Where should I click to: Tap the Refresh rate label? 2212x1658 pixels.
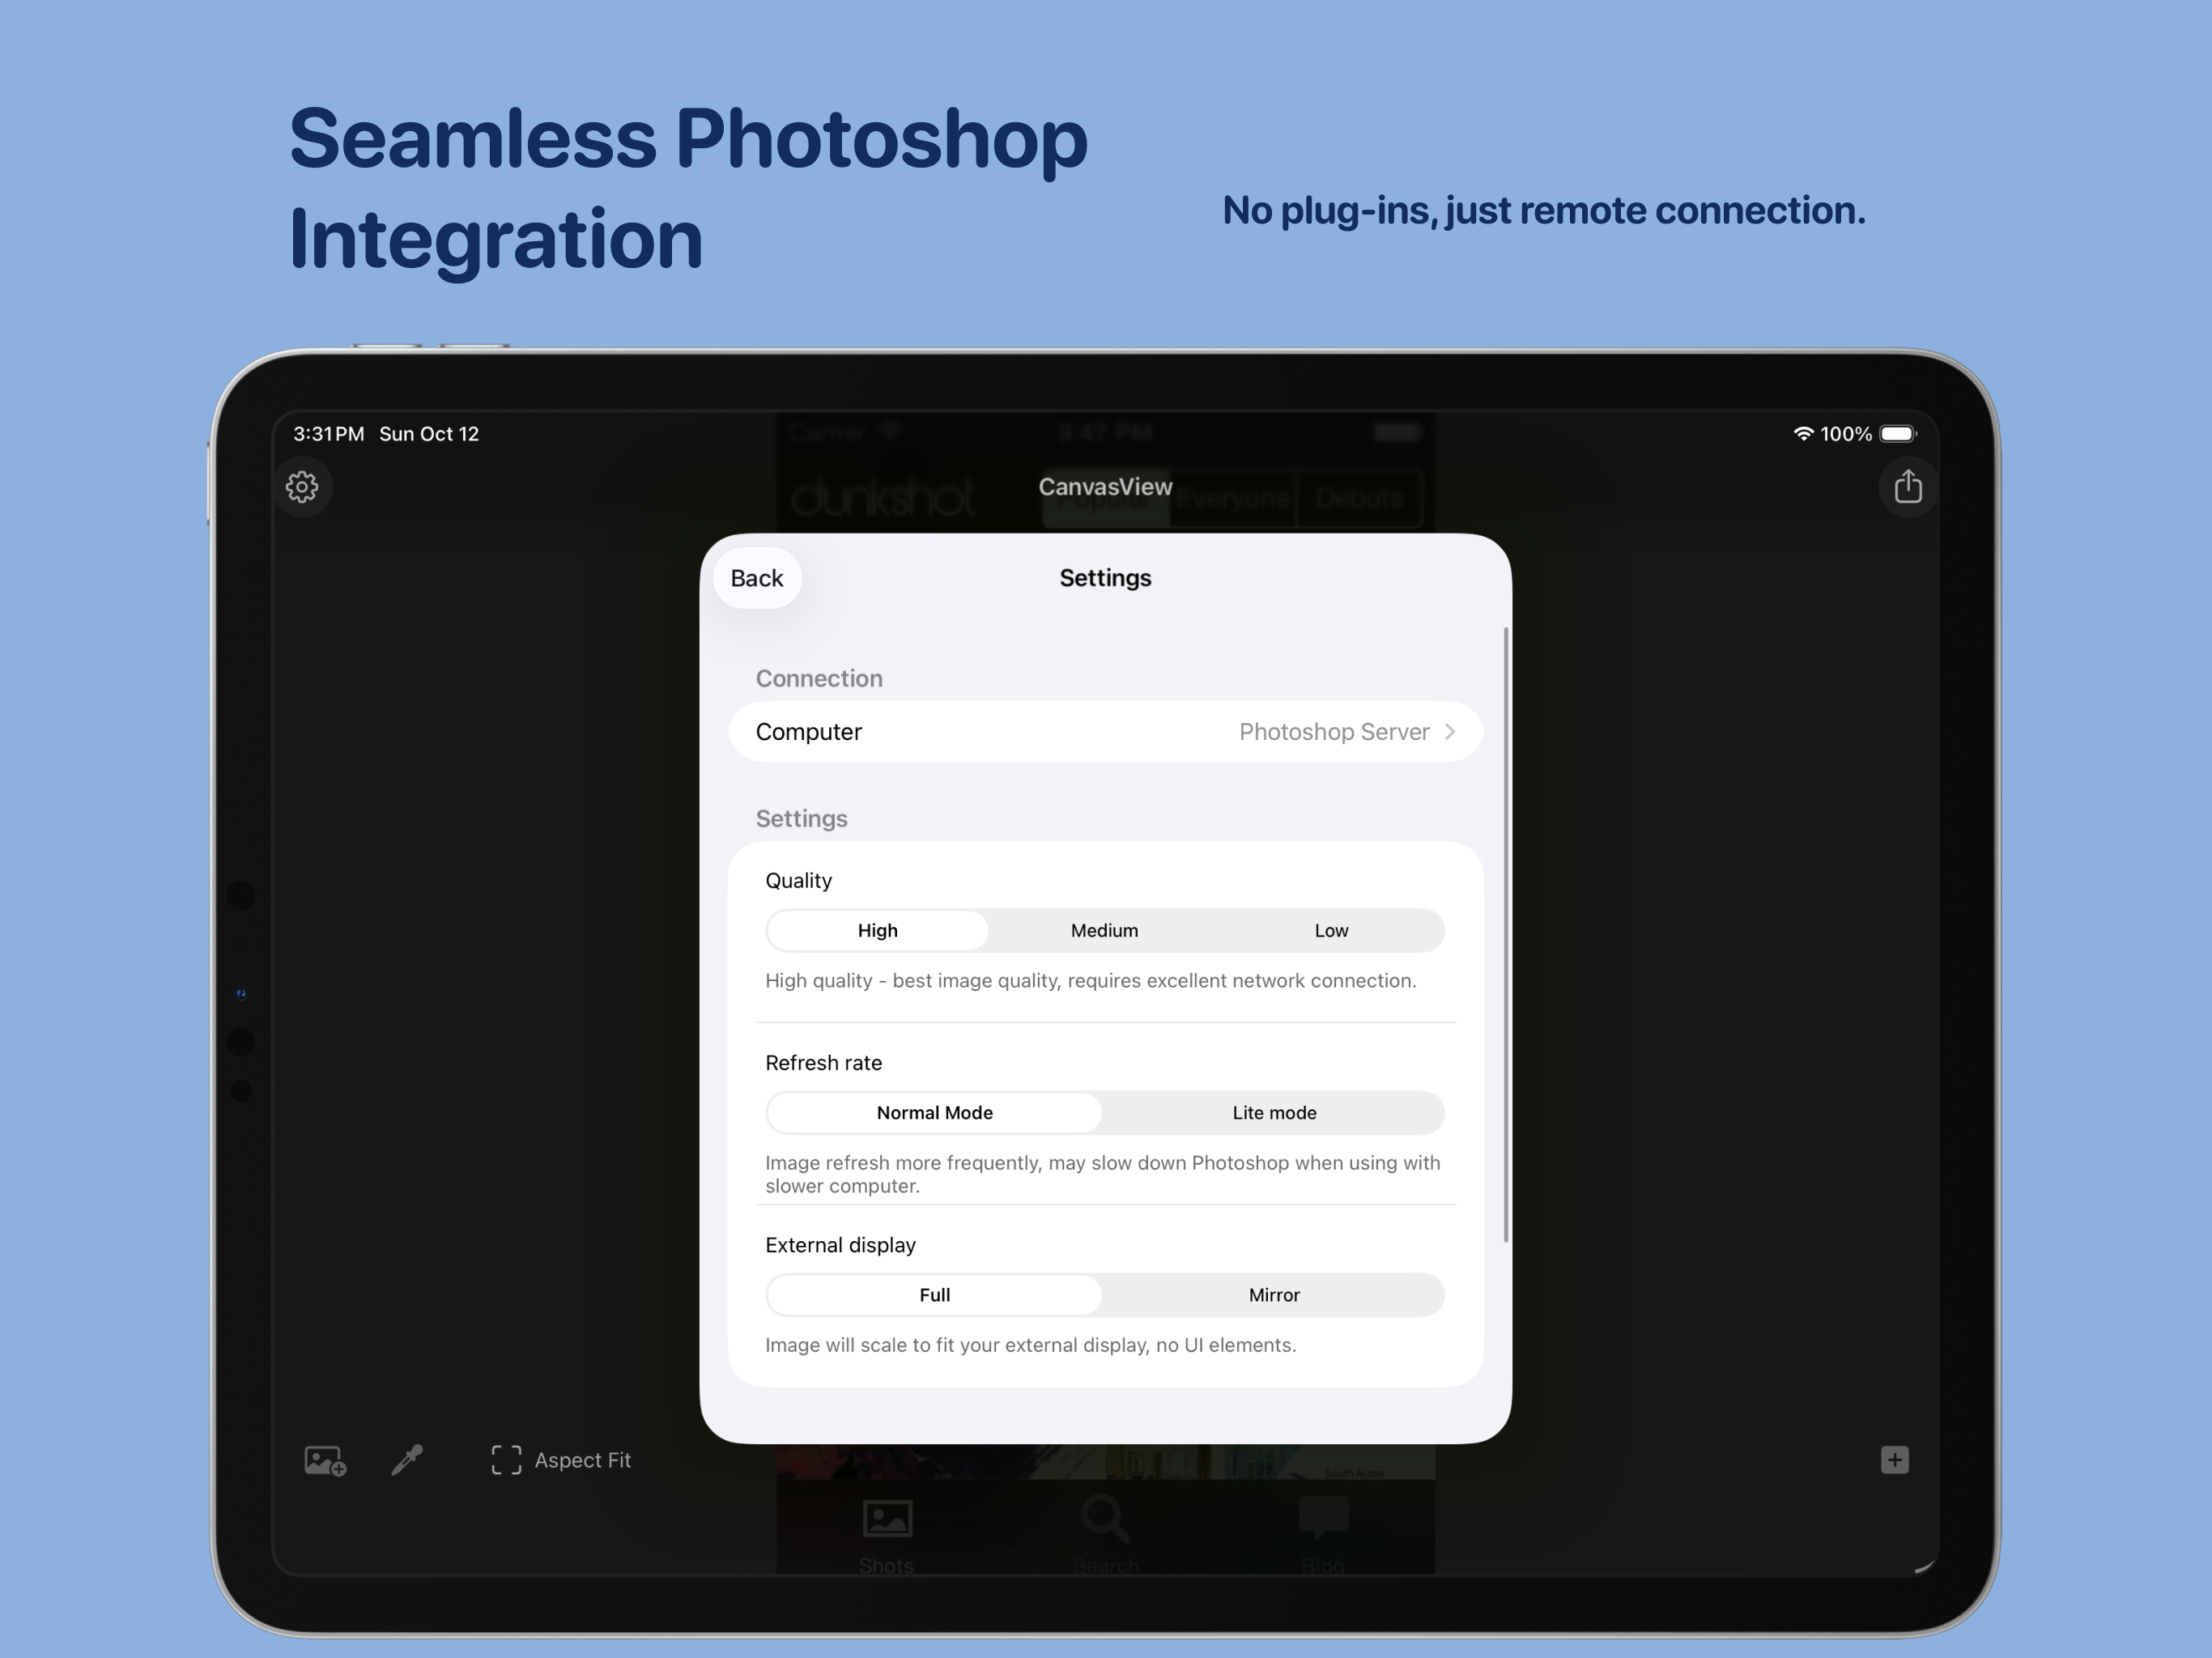823,1062
